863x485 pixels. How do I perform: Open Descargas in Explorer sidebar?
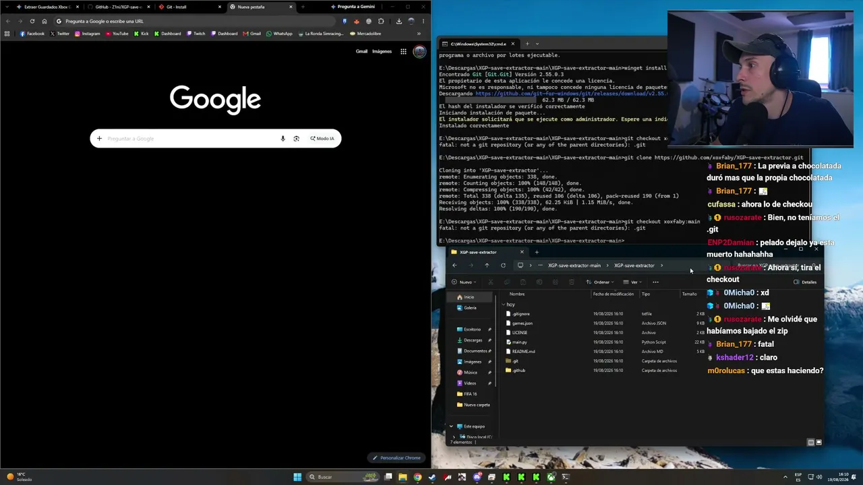[x=473, y=340]
